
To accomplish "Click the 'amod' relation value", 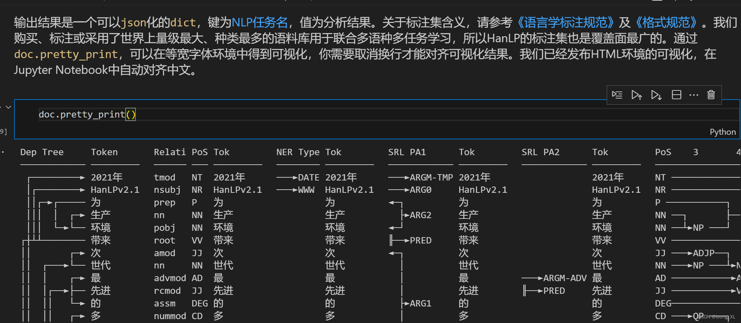I will (164, 253).
